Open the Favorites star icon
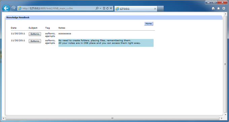Screen dimensions: 229x122 point(218,8)
